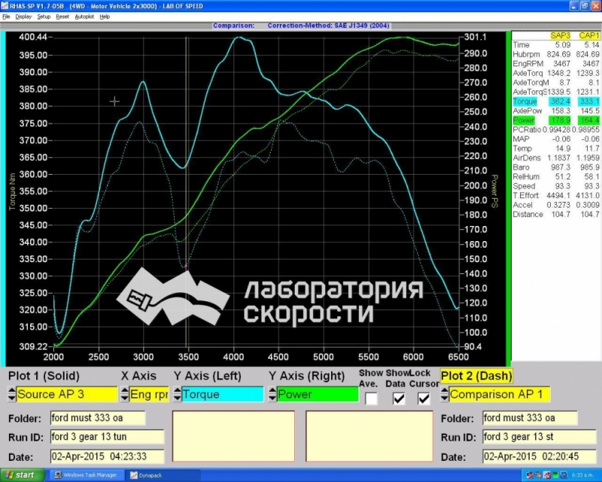The width and height of the screenshot is (602, 482).
Task: Click Plot 1 Run ID field
Action: [x=107, y=437]
